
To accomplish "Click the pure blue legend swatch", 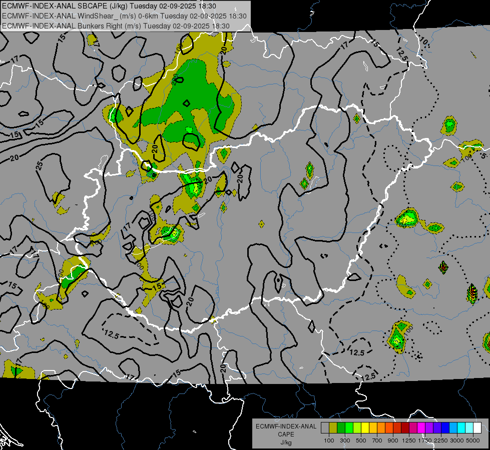I will tap(445, 427).
